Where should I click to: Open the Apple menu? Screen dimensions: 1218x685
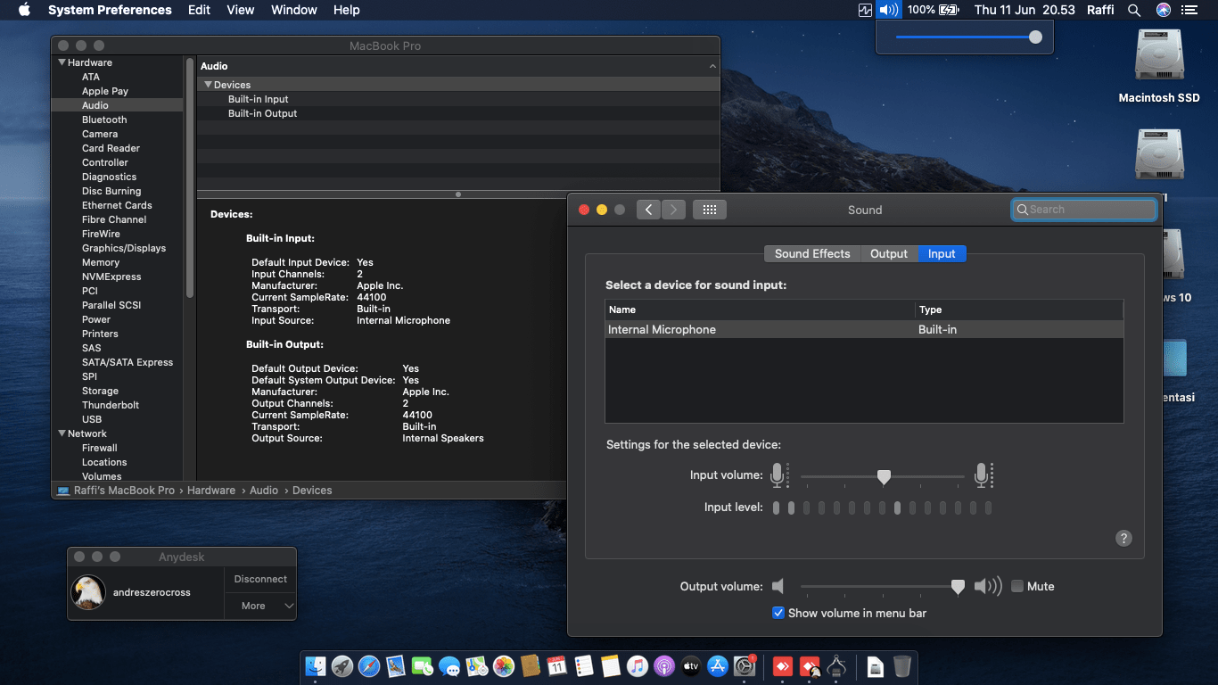coord(24,10)
